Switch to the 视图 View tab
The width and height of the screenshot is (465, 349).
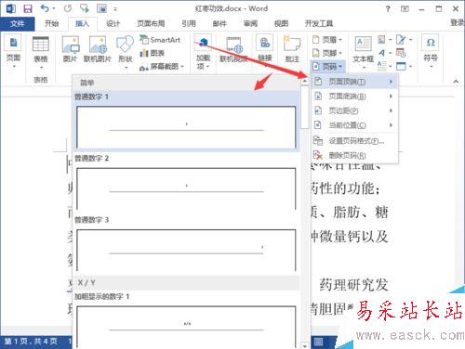coord(281,23)
